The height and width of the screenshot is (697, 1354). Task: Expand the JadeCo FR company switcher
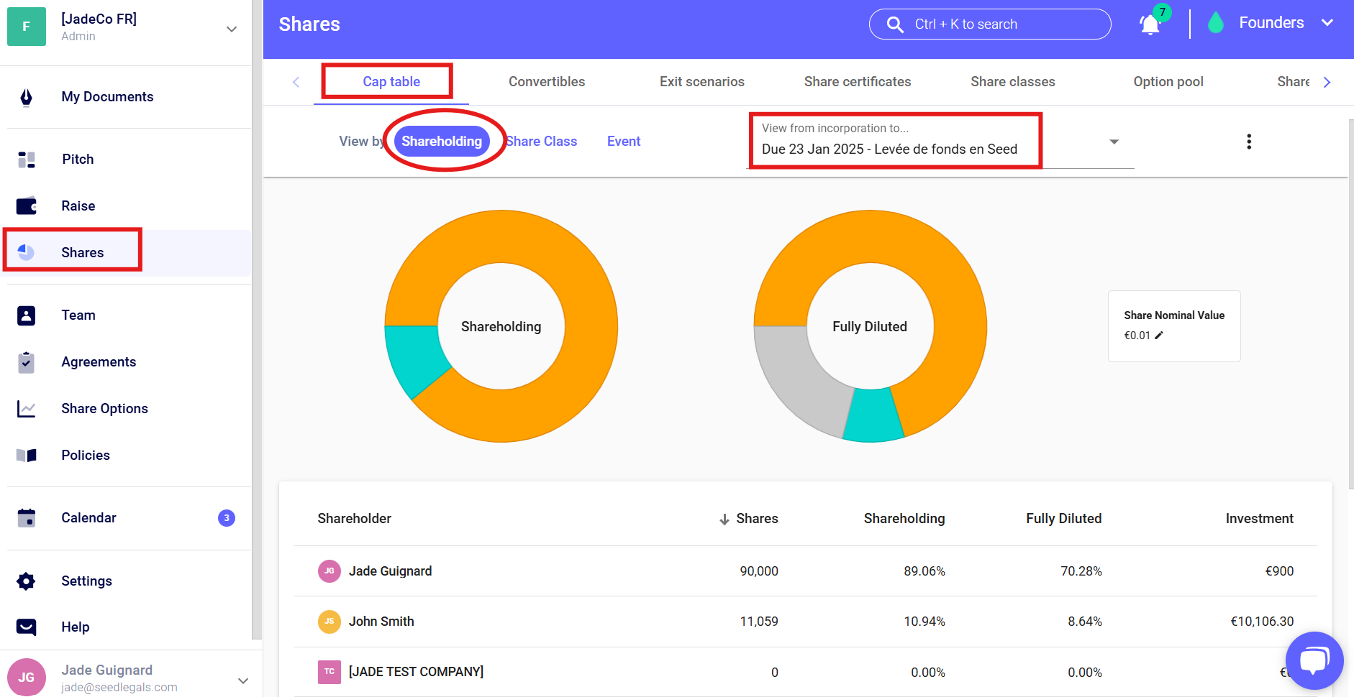231,29
